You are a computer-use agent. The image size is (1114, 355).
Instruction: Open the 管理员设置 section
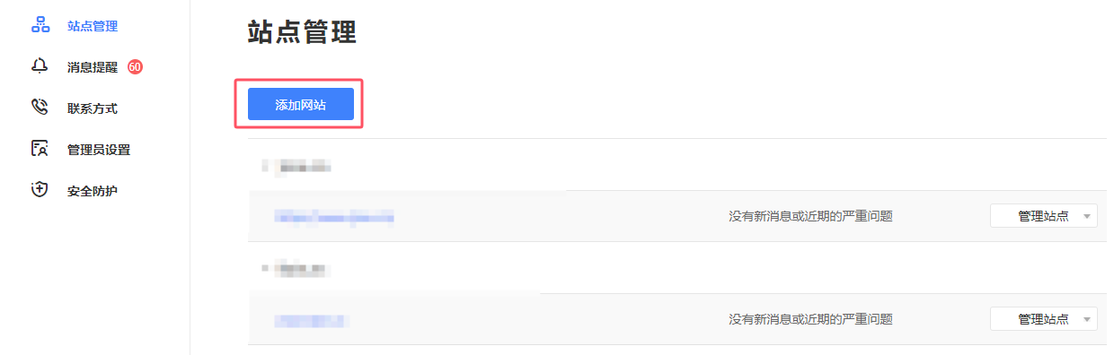click(99, 150)
